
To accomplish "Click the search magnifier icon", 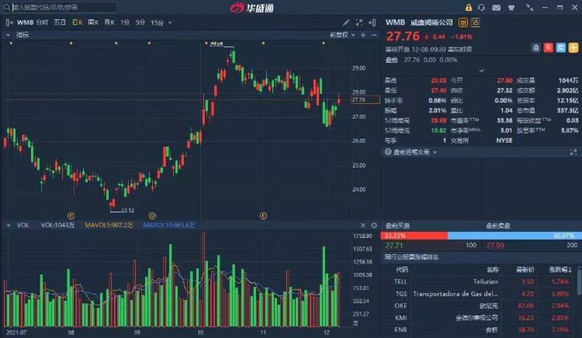I will [x=6, y=7].
